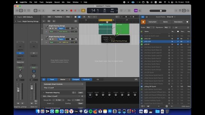The width and height of the screenshot is (205, 115).
Task: Click the Descriptors filter button
Action: (x=178, y=22)
